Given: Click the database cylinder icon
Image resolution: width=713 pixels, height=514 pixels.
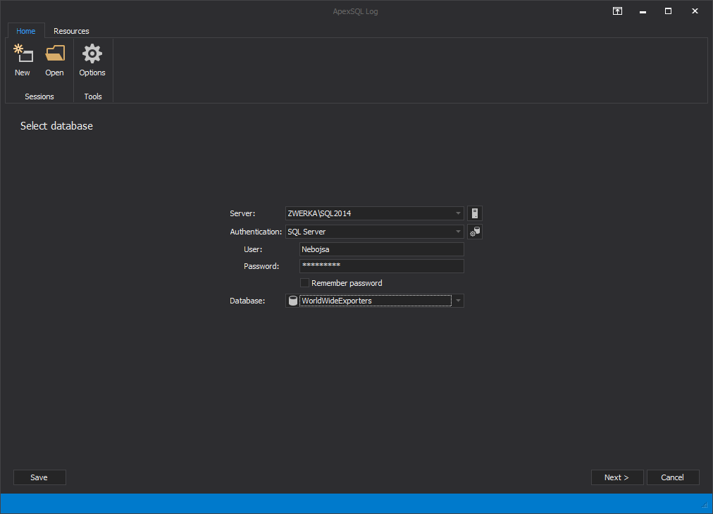Looking at the screenshot, I should coord(293,301).
